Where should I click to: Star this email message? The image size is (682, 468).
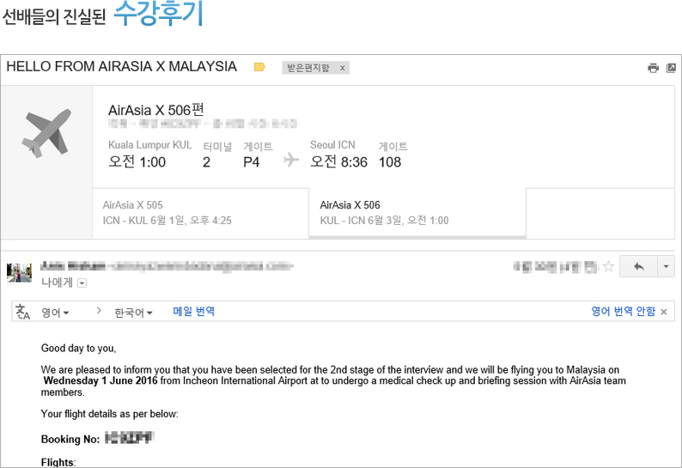pos(608,266)
